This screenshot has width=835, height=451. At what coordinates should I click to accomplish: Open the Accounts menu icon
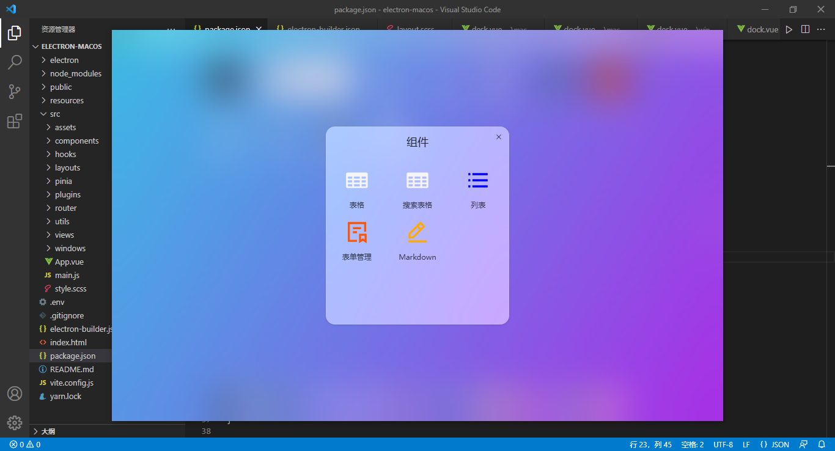click(x=15, y=394)
